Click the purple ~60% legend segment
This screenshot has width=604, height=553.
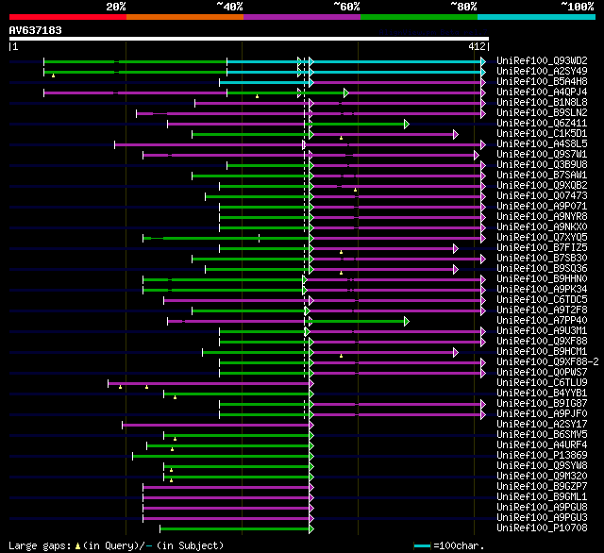[302, 17]
